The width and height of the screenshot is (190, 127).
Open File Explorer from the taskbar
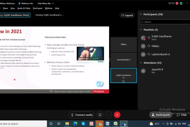[x=67, y=124]
